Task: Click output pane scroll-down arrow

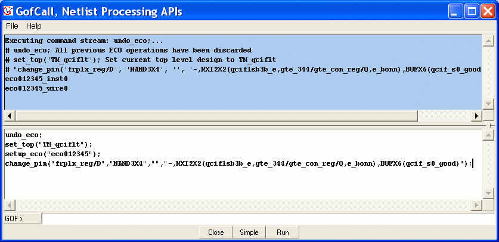Action: (488, 104)
